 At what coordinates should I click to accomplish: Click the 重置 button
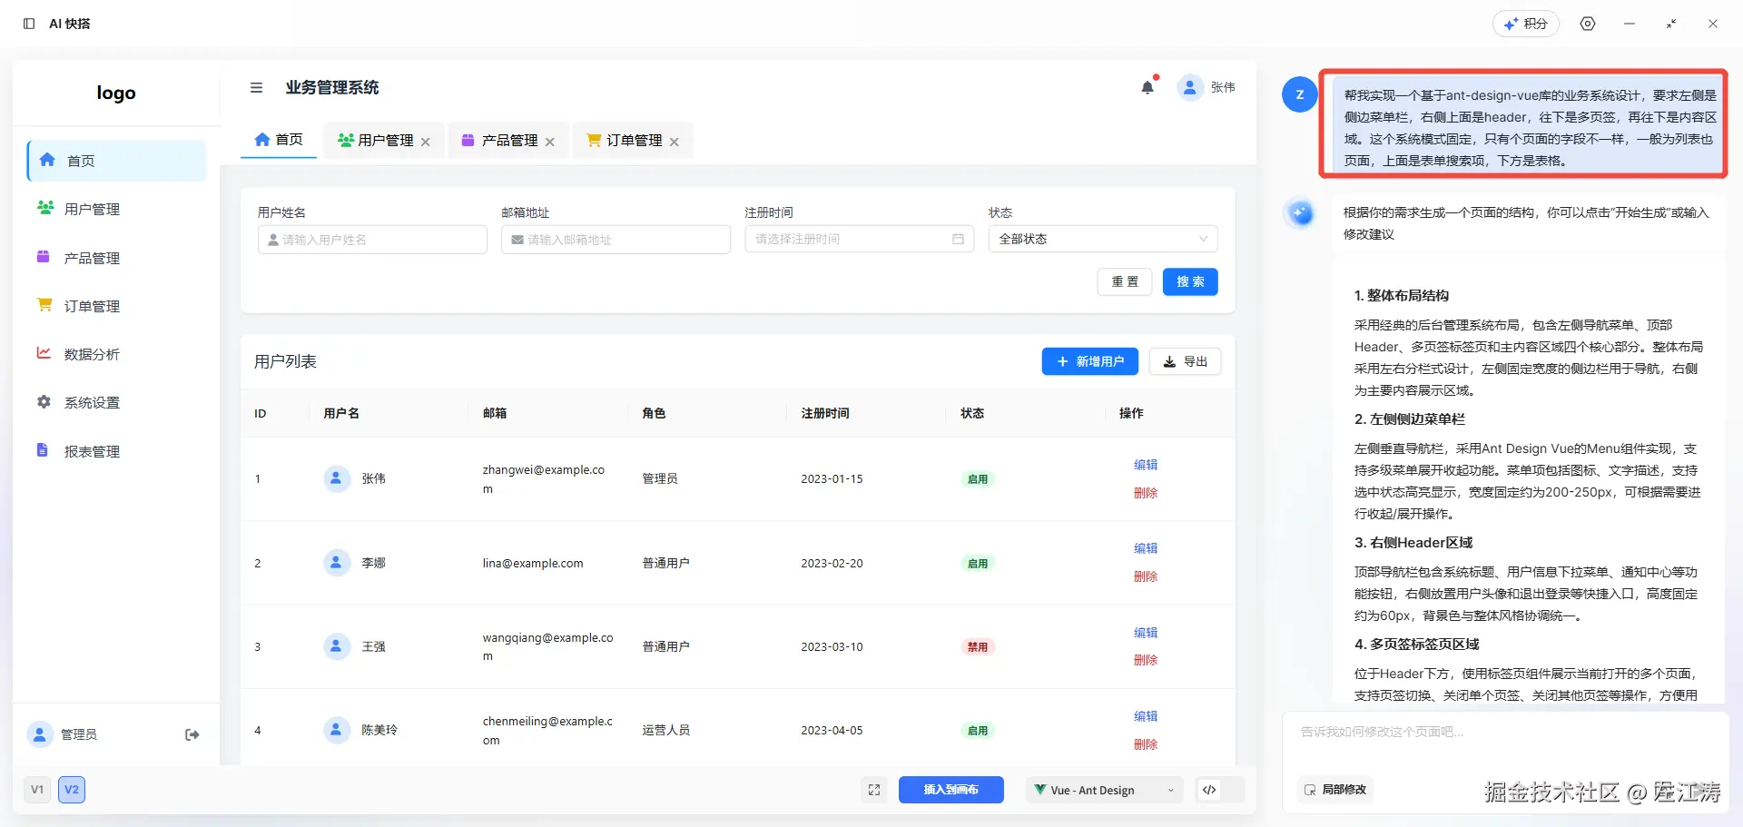click(x=1125, y=281)
